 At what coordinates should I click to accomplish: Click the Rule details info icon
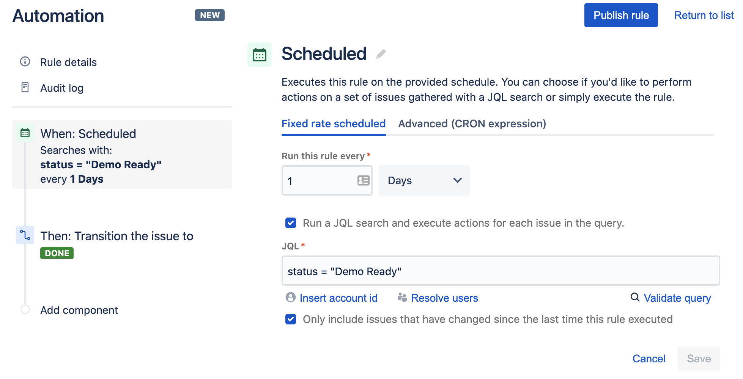[25, 61]
